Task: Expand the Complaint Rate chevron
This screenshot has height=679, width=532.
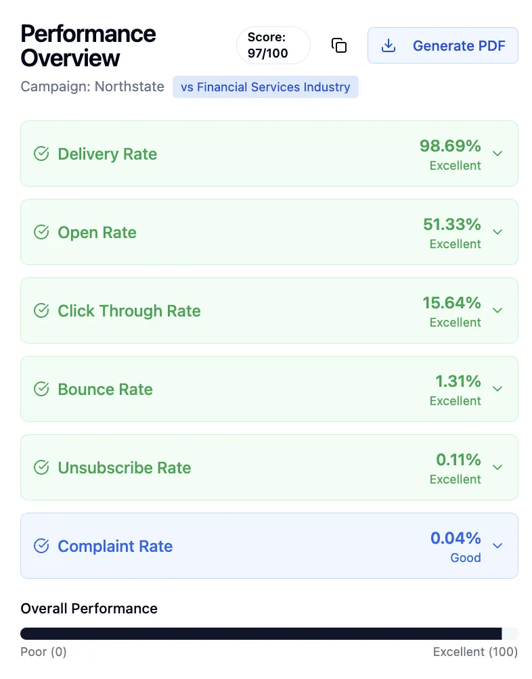Action: click(497, 545)
